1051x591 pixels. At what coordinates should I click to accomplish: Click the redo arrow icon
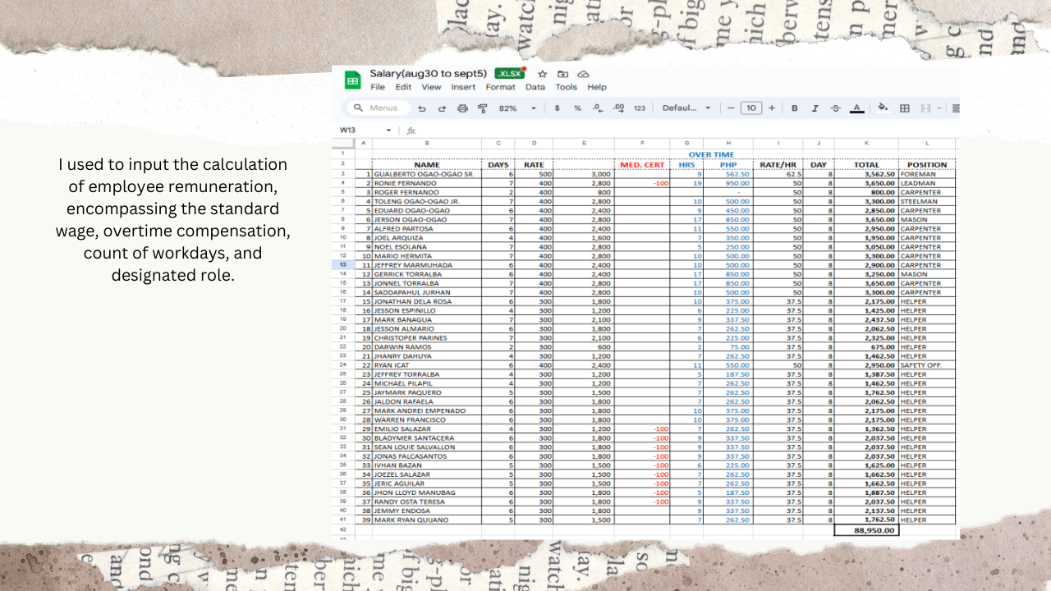click(442, 108)
